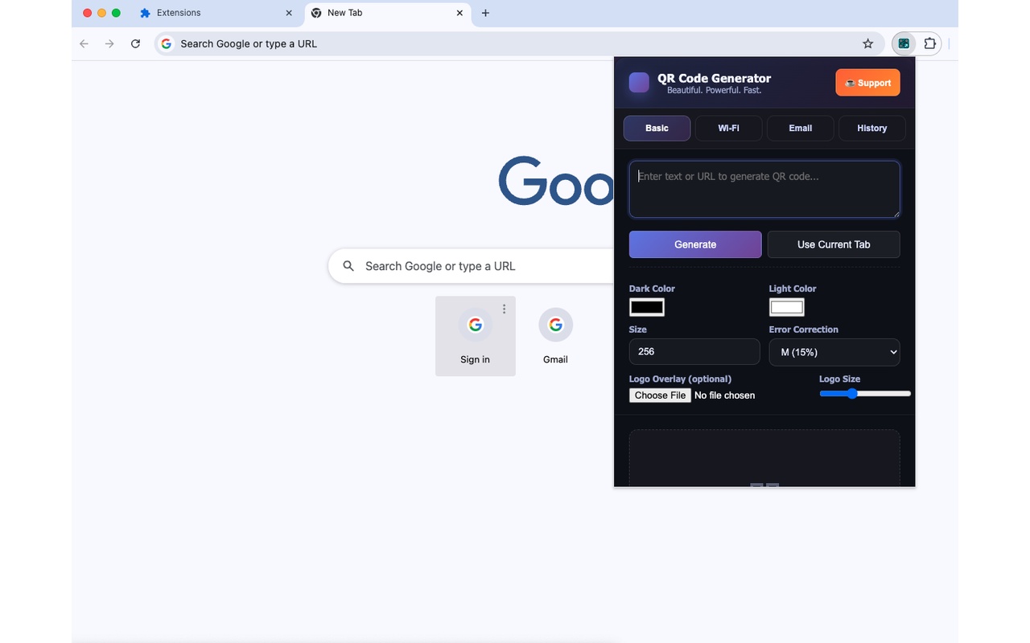Focus the QR text or URL textarea
1030x643 pixels.
click(764, 190)
